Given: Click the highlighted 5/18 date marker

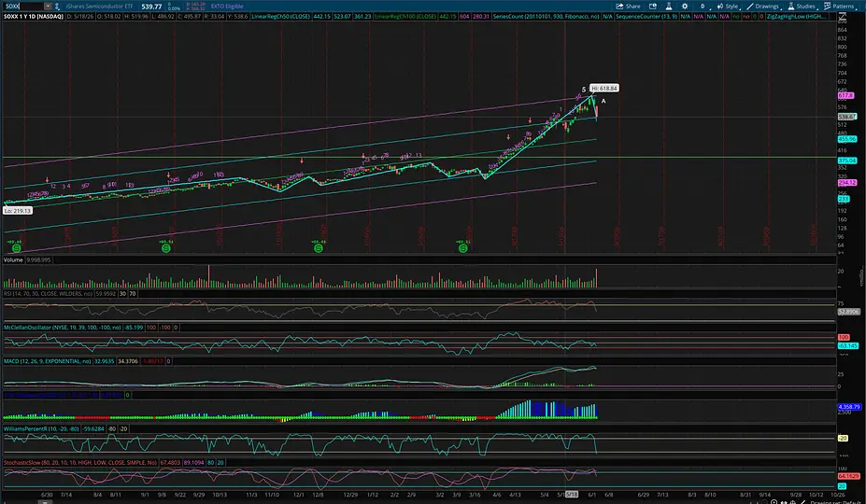Looking at the screenshot, I should click(572, 495).
